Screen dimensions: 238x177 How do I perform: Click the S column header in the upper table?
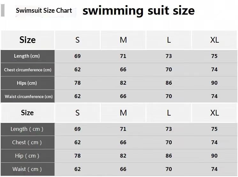78,40
